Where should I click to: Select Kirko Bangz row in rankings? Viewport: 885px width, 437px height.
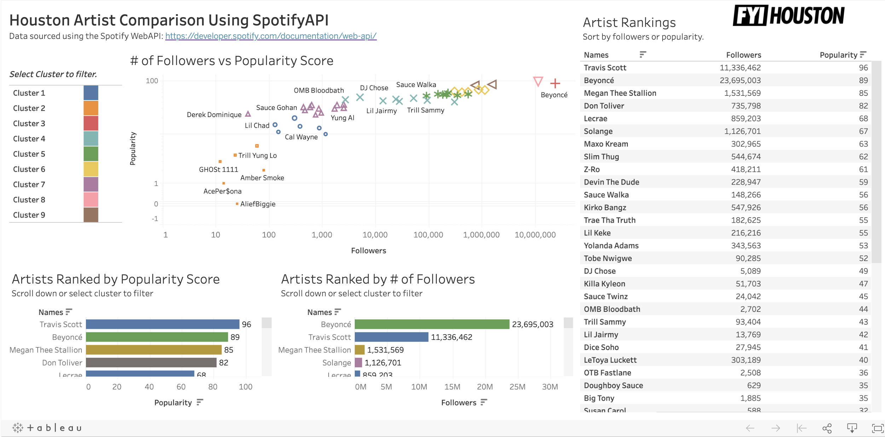[x=725, y=208]
